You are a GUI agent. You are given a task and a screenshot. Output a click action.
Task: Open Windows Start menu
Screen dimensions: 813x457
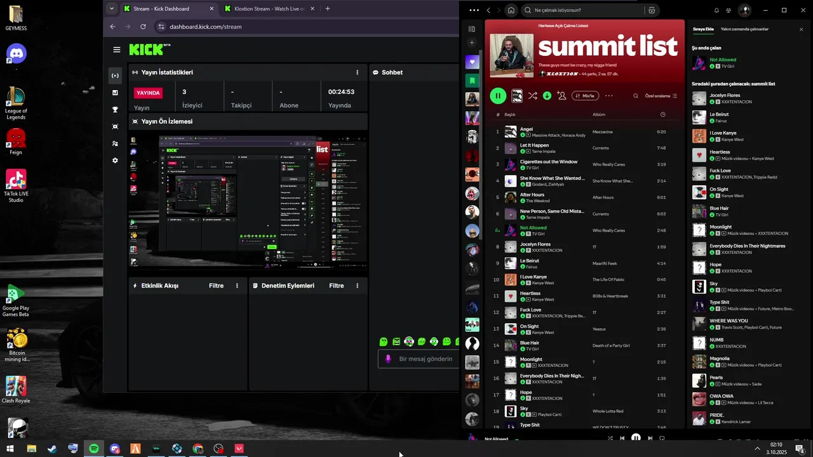click(10, 449)
